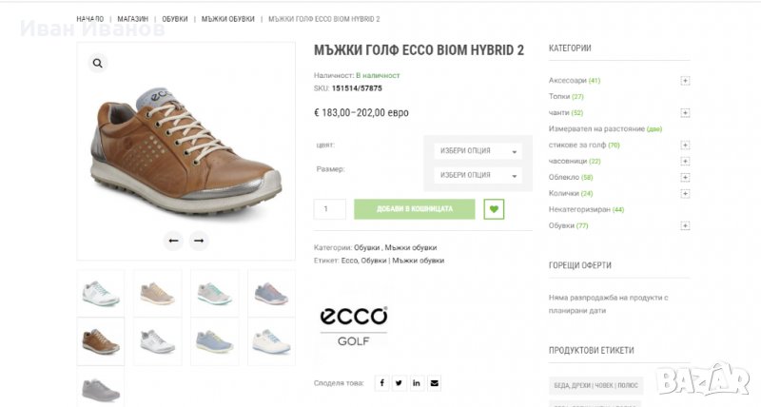Click the ДОБАВИ В КОШНИЦАТА button
The image size is (761, 407).
pos(414,209)
